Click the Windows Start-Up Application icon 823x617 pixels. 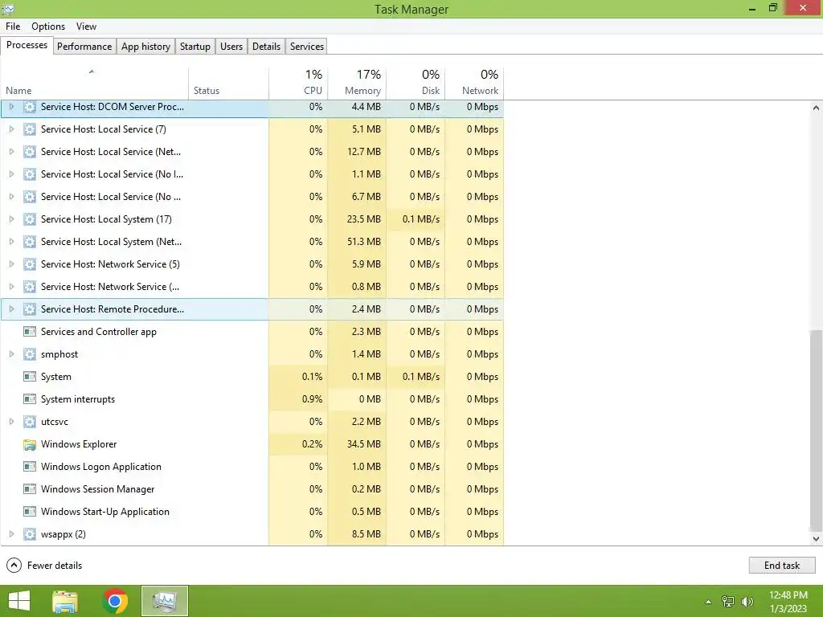30,512
